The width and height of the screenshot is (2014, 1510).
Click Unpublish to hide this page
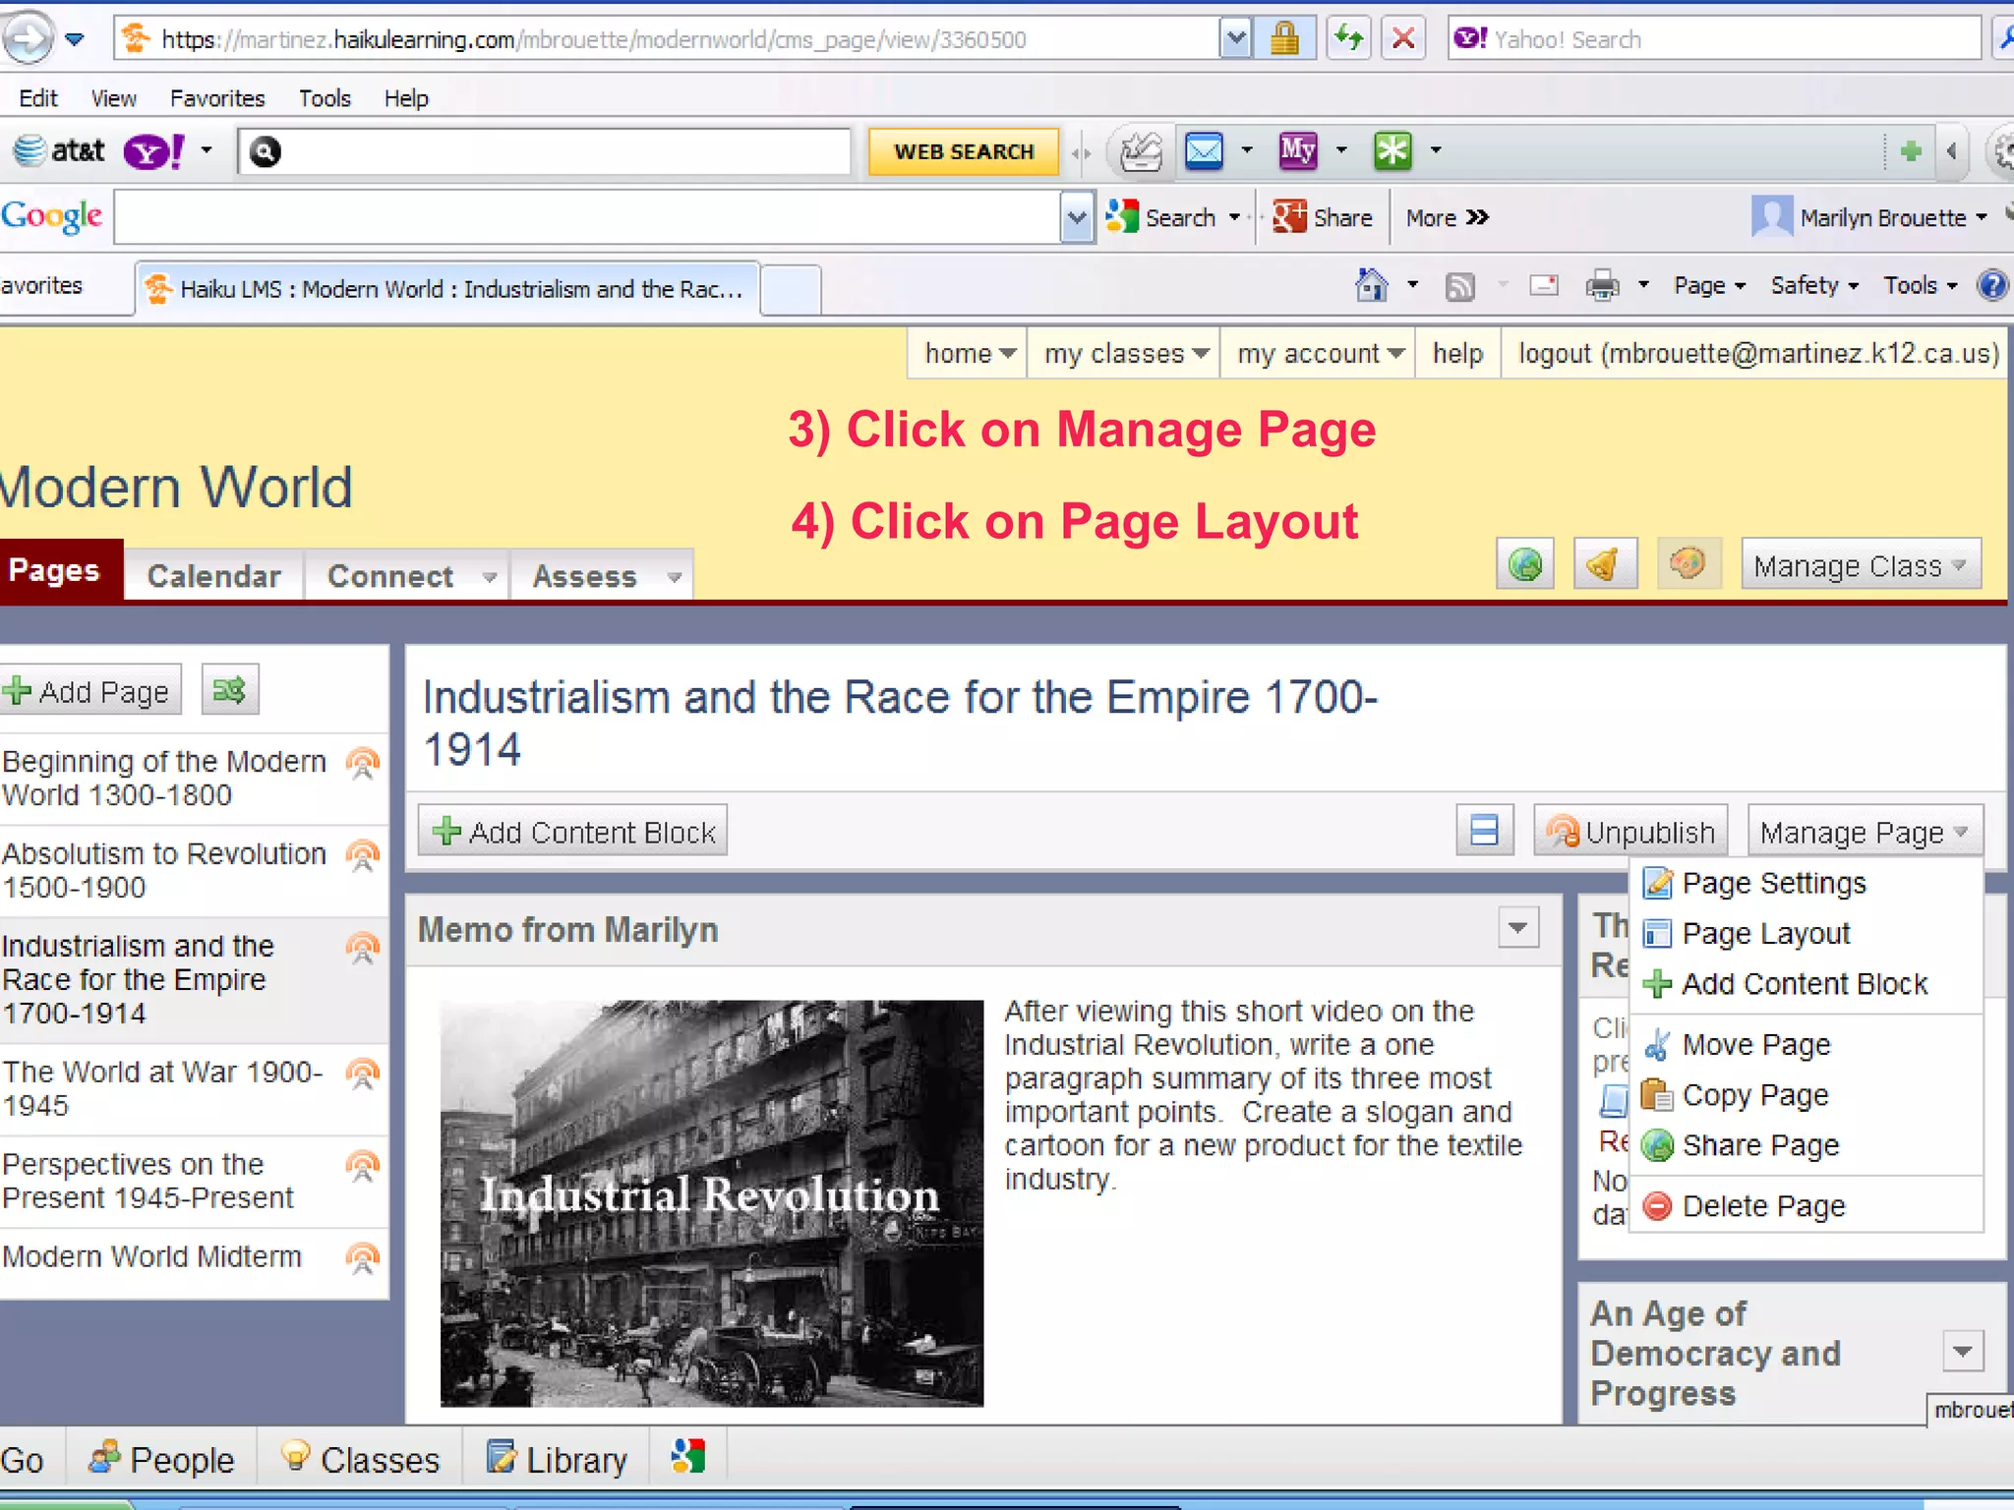(x=1630, y=831)
